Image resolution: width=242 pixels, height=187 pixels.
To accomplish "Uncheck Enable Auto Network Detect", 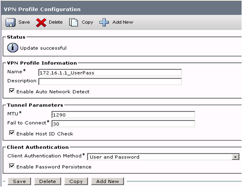I will click(x=12, y=91).
